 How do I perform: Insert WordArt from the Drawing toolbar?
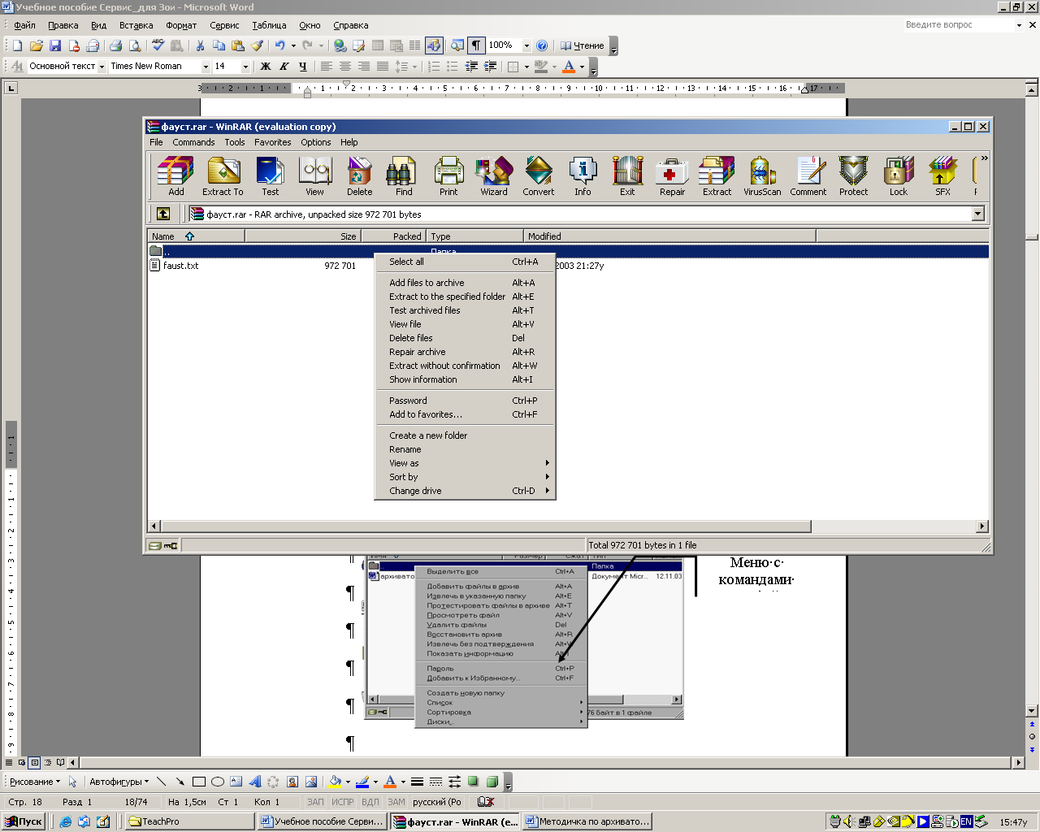(x=254, y=782)
